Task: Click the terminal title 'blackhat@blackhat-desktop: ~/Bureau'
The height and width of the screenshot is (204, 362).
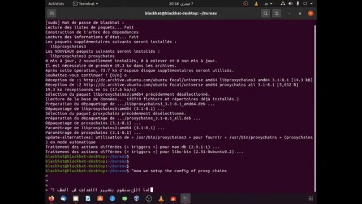Action: [181, 14]
